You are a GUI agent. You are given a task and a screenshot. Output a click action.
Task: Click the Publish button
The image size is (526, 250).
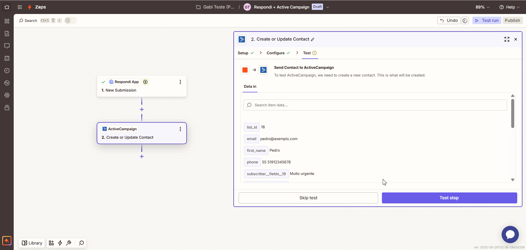click(512, 21)
